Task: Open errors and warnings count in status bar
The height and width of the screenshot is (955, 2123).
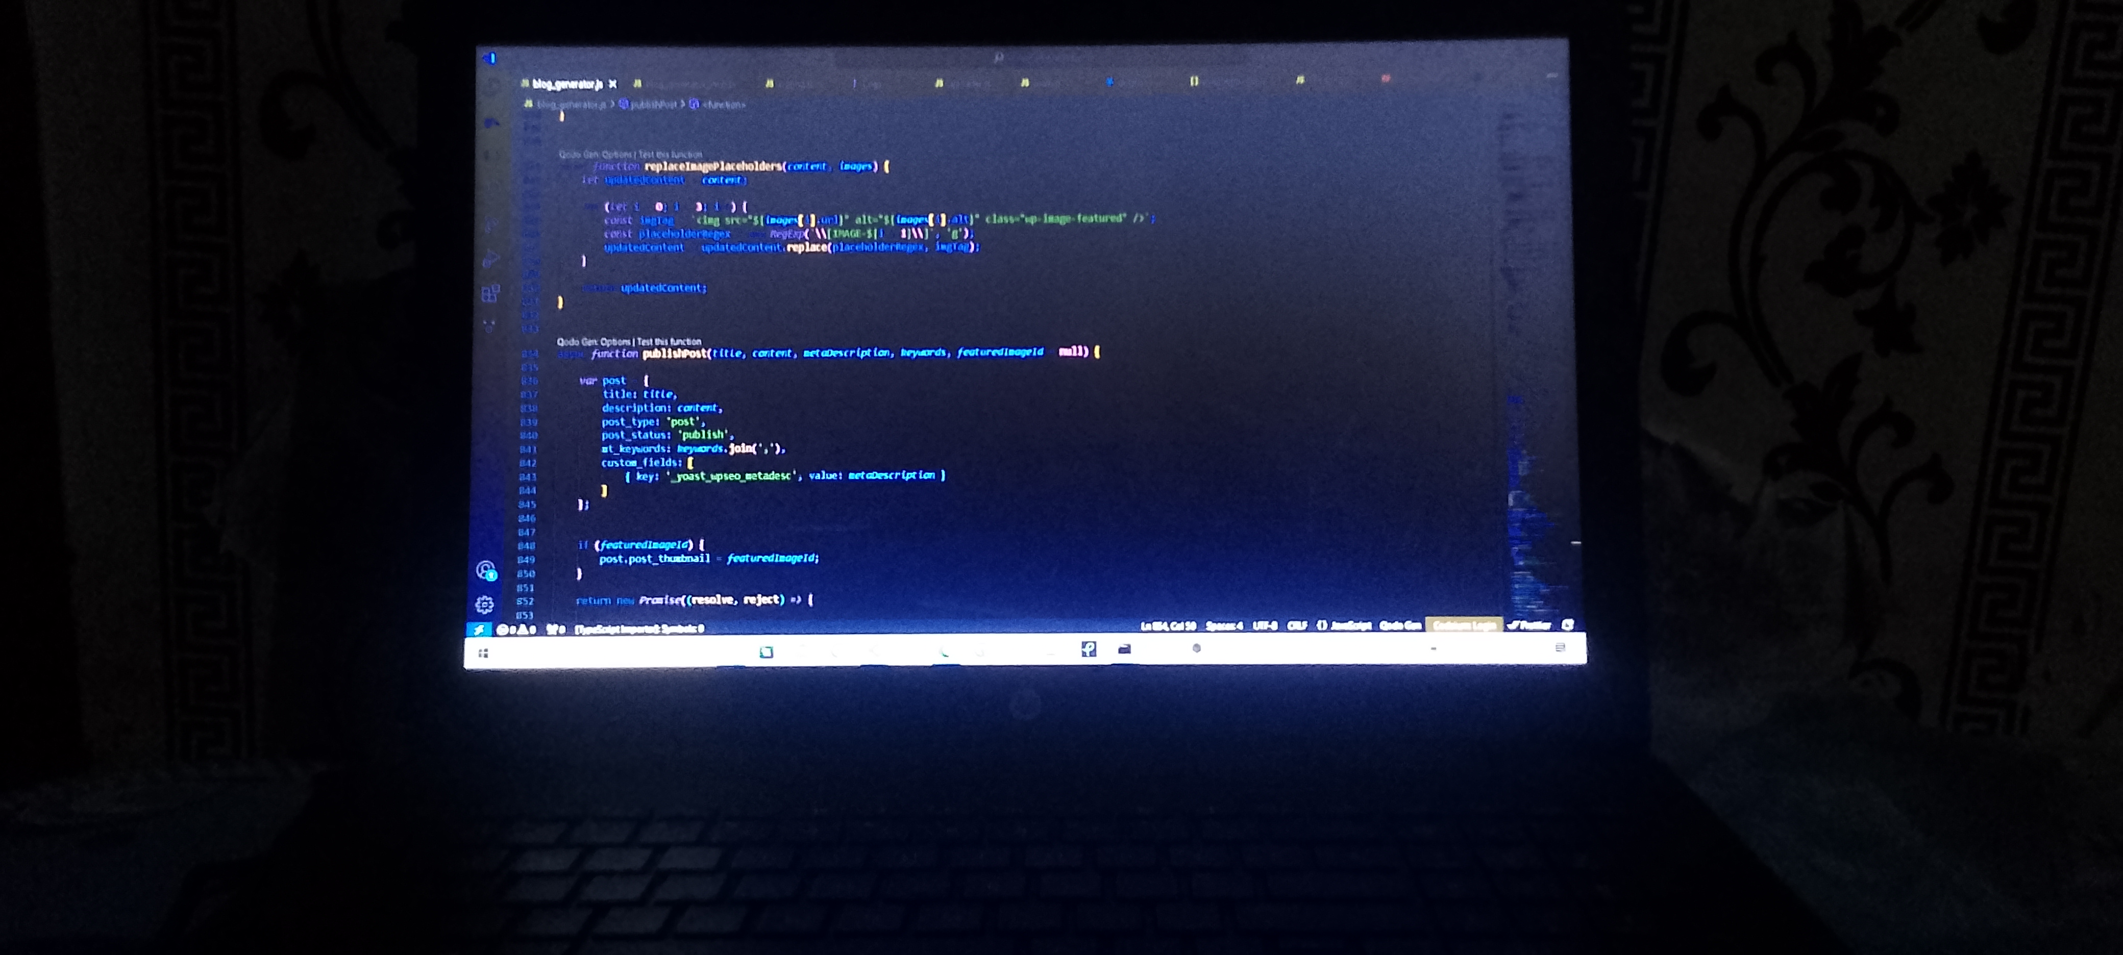Action: 516,630
